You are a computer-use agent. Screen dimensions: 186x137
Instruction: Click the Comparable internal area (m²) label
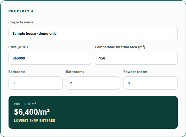(120, 47)
